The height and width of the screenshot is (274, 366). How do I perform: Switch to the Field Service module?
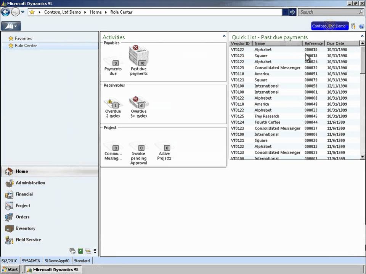coord(50,240)
